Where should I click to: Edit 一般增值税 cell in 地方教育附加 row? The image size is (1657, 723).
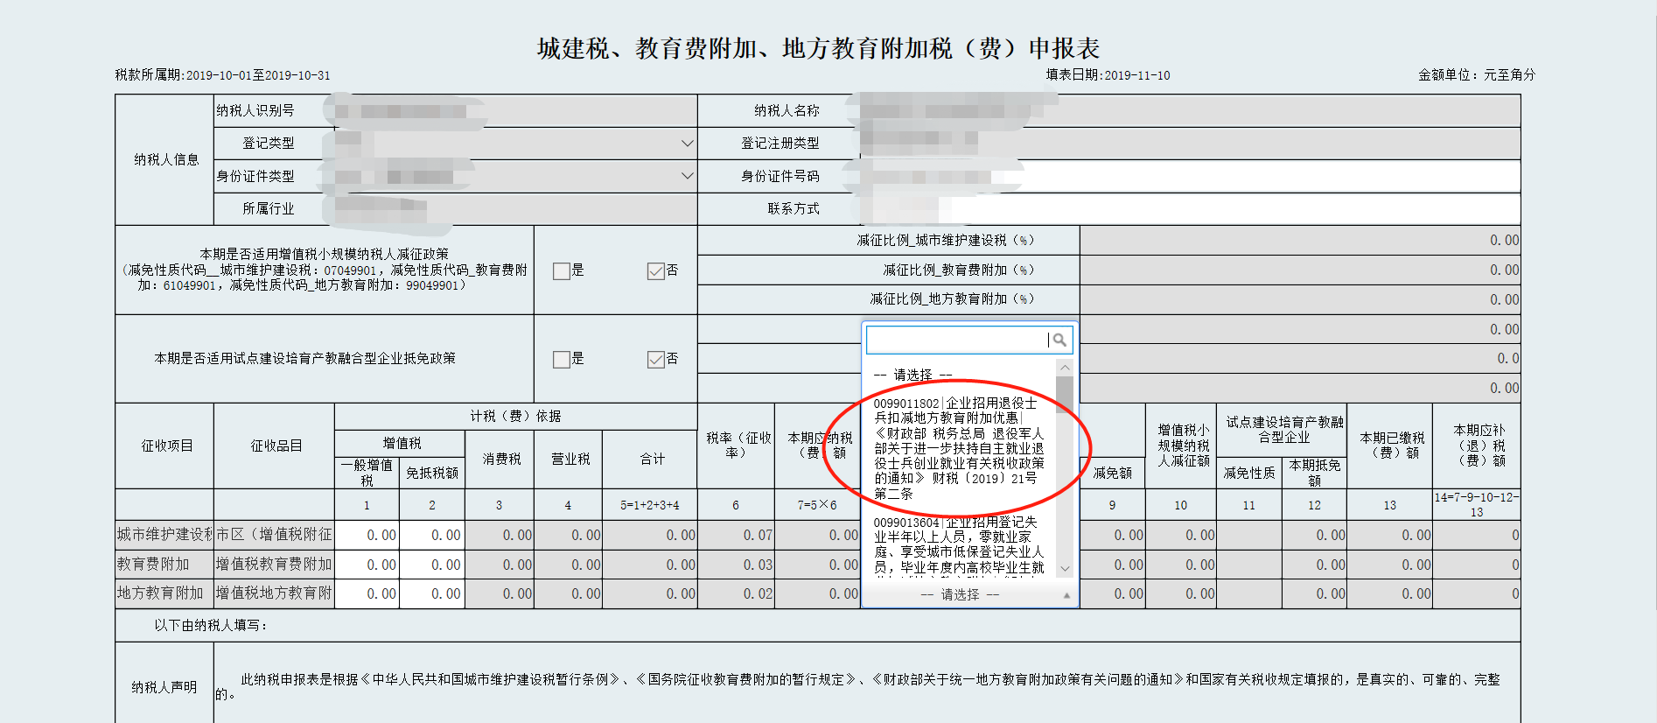pos(367,593)
